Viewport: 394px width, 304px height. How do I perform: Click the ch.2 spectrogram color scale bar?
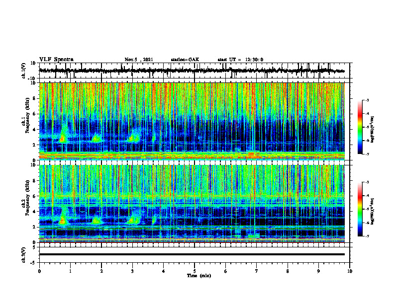360,209
